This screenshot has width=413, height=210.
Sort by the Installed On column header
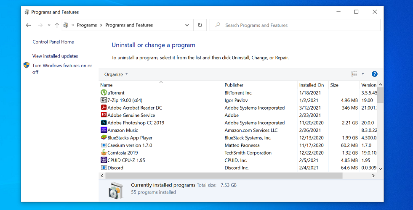tap(312, 85)
